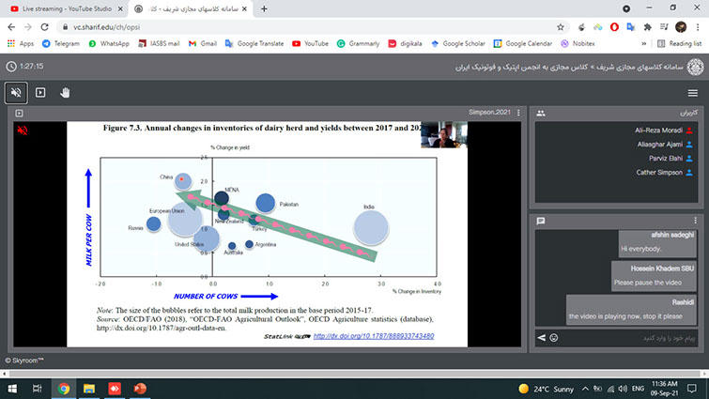Toggle the muted speaker button

16,92
